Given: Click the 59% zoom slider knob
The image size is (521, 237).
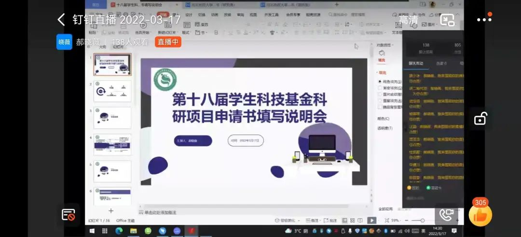Looking at the screenshot, I should click(422, 221).
